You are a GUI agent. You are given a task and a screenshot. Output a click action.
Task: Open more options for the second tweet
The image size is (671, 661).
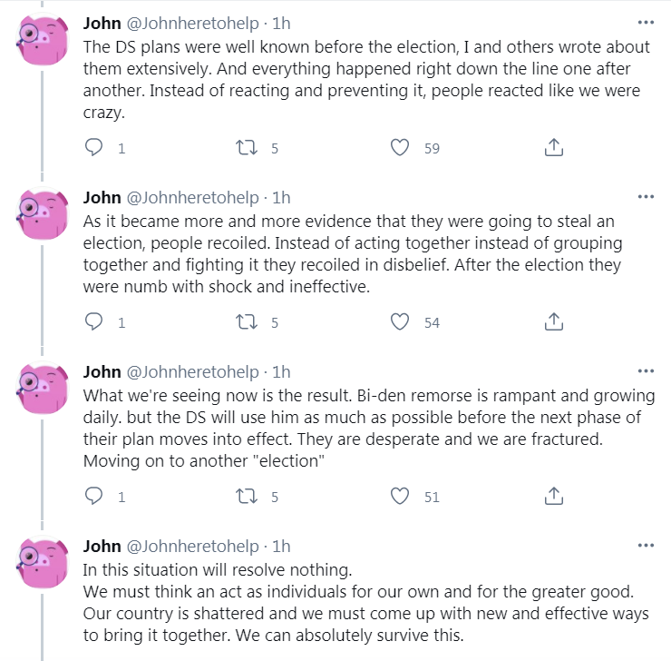[646, 197]
